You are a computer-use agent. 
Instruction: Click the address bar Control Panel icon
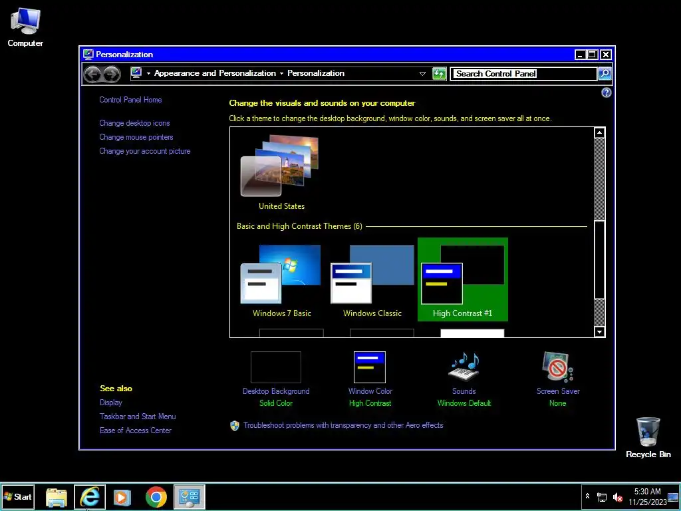[136, 73]
